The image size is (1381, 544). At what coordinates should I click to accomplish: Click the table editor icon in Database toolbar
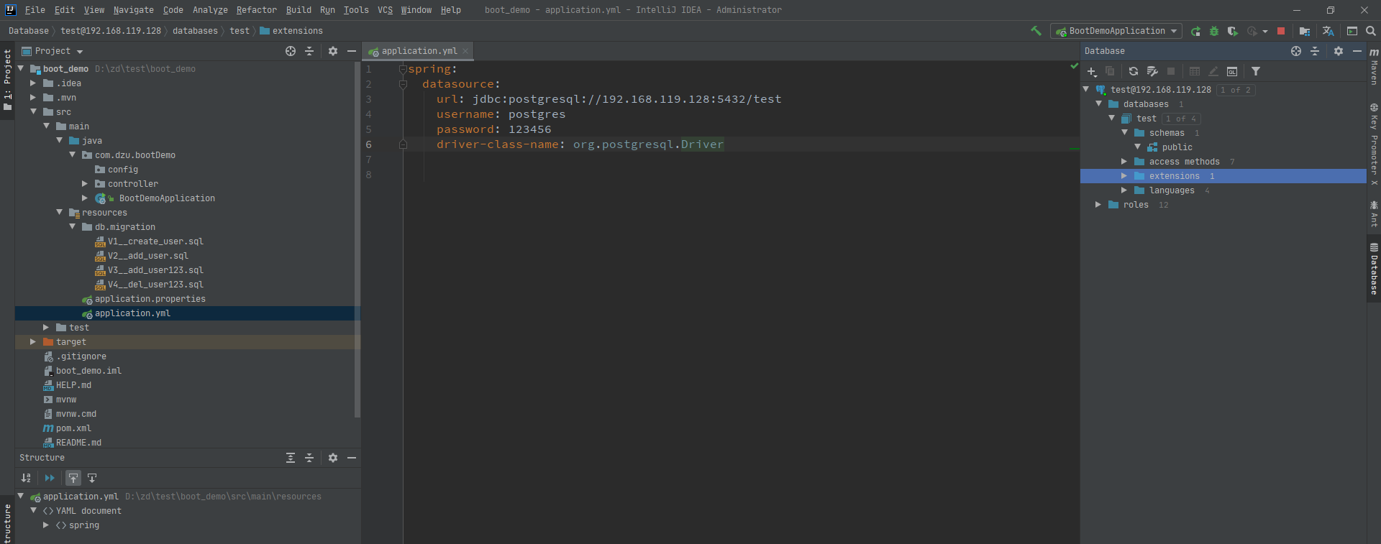(x=1195, y=71)
